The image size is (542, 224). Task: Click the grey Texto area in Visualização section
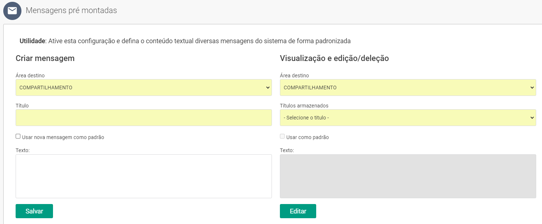click(x=408, y=176)
